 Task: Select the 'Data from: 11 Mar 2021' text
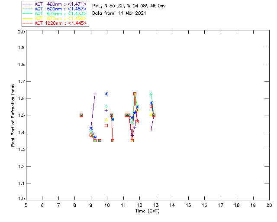pyautogui.click(x=119, y=13)
